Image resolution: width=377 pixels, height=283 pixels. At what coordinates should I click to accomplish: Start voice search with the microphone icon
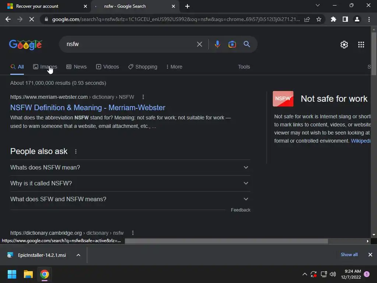pos(217,44)
